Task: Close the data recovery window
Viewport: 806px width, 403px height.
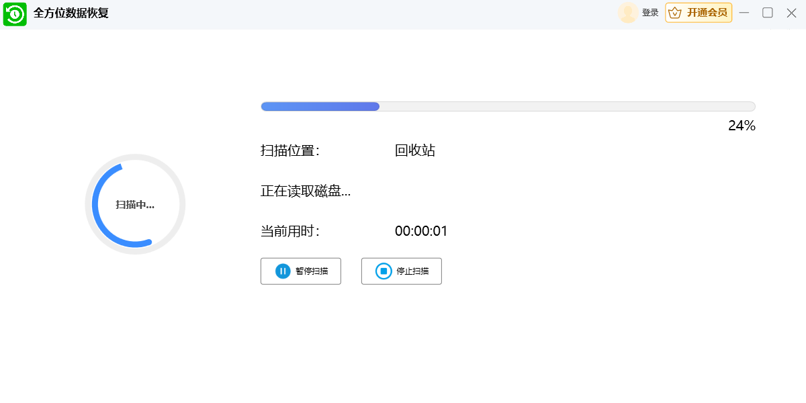Action: click(791, 13)
